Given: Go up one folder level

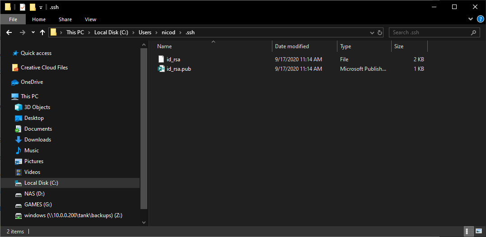Looking at the screenshot, I should coord(42,32).
